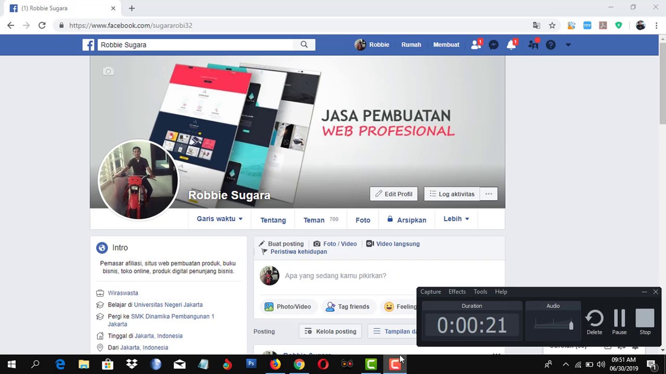Add Peristiwa kehidupan
This screenshot has height=374, width=666.
coord(294,252)
